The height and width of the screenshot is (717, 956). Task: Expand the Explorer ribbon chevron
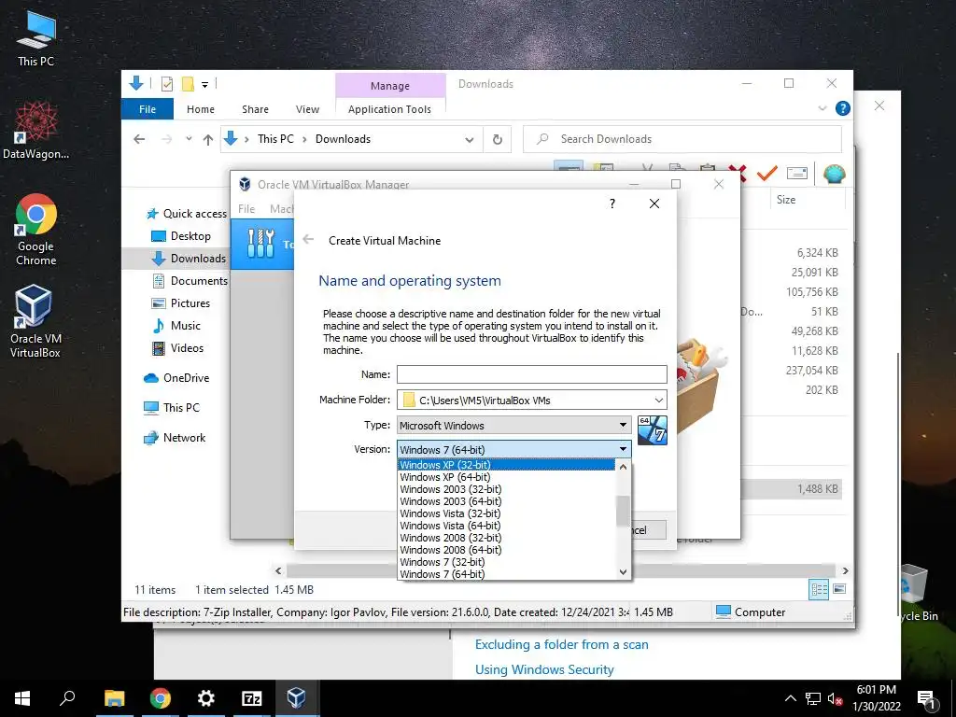[x=822, y=108]
